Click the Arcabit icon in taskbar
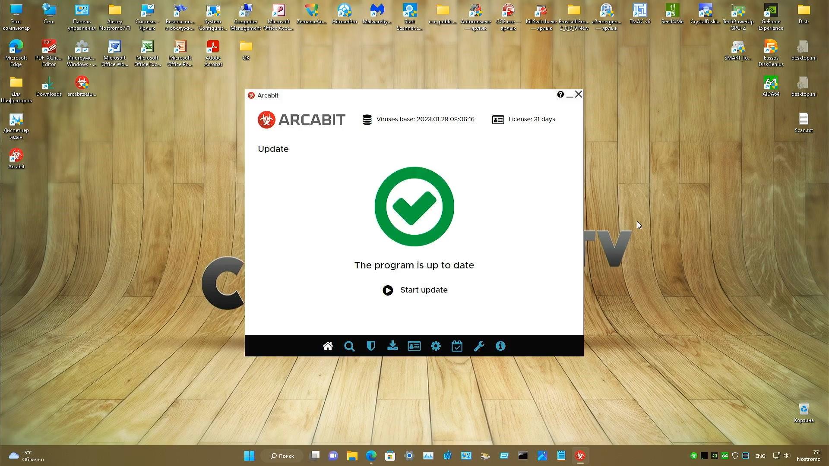The width and height of the screenshot is (829, 466). click(580, 456)
